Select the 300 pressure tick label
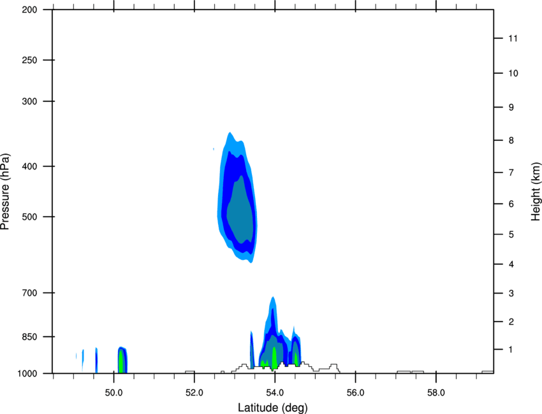This screenshot has height=414, width=542. [29, 101]
